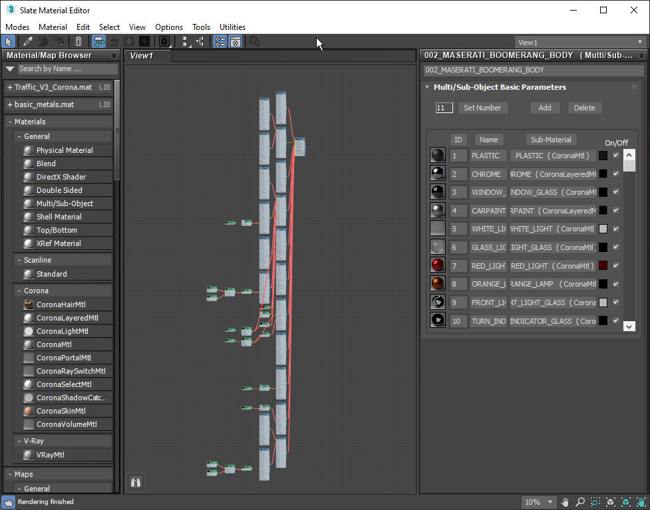Toggle On/Off checkbox for ORANGE_LAMP row

616,284
